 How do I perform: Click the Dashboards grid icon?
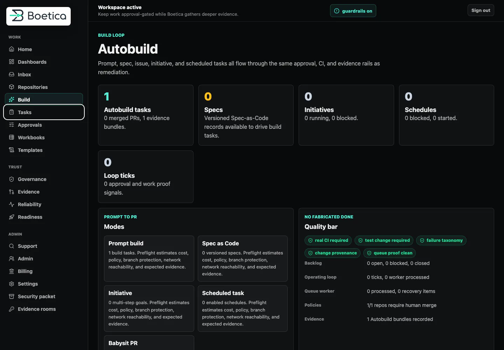coord(12,62)
